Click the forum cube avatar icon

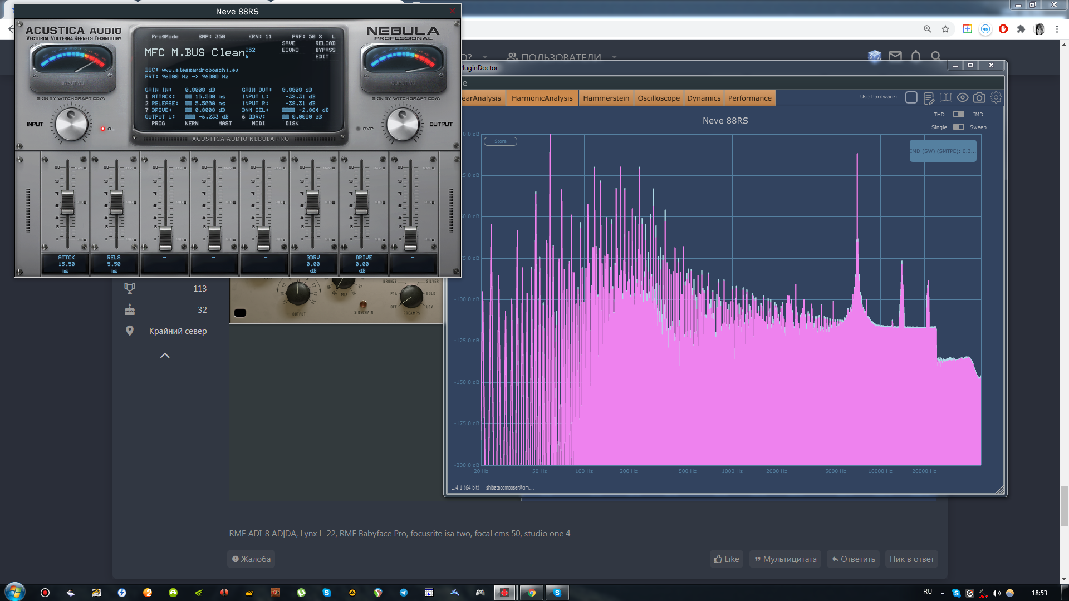click(x=875, y=56)
